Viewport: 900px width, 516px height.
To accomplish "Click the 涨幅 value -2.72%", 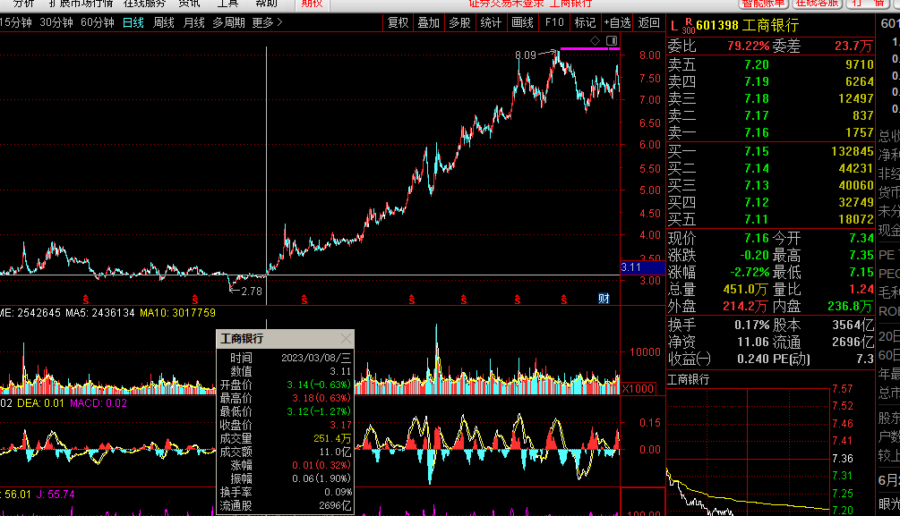I will pyautogui.click(x=750, y=272).
